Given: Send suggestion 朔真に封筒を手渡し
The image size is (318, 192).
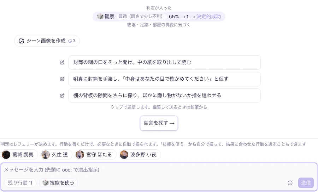Looking at the screenshot, I should pyautogui.click(x=164, y=79).
